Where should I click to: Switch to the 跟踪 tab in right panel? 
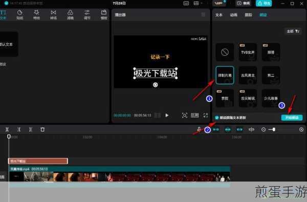tap(248, 15)
